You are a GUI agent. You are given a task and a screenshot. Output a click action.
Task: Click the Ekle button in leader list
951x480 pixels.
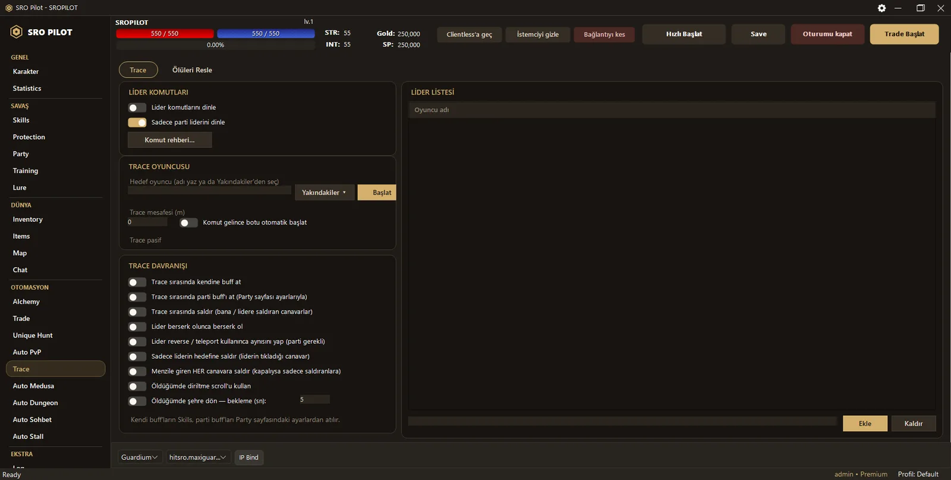[x=865, y=423]
